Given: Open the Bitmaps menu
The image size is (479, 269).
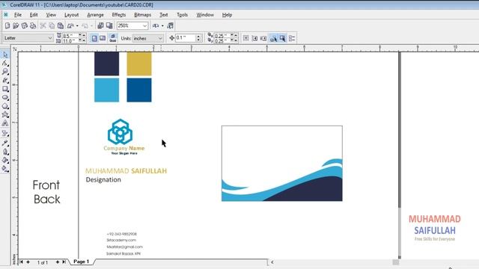Looking at the screenshot, I should pos(143,15).
